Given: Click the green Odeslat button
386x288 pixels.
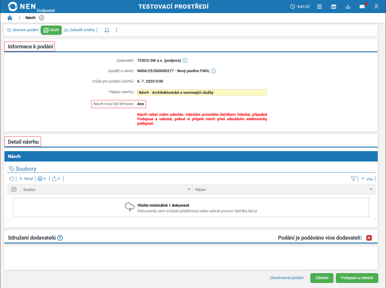Looking at the screenshot, I should click(322, 278).
